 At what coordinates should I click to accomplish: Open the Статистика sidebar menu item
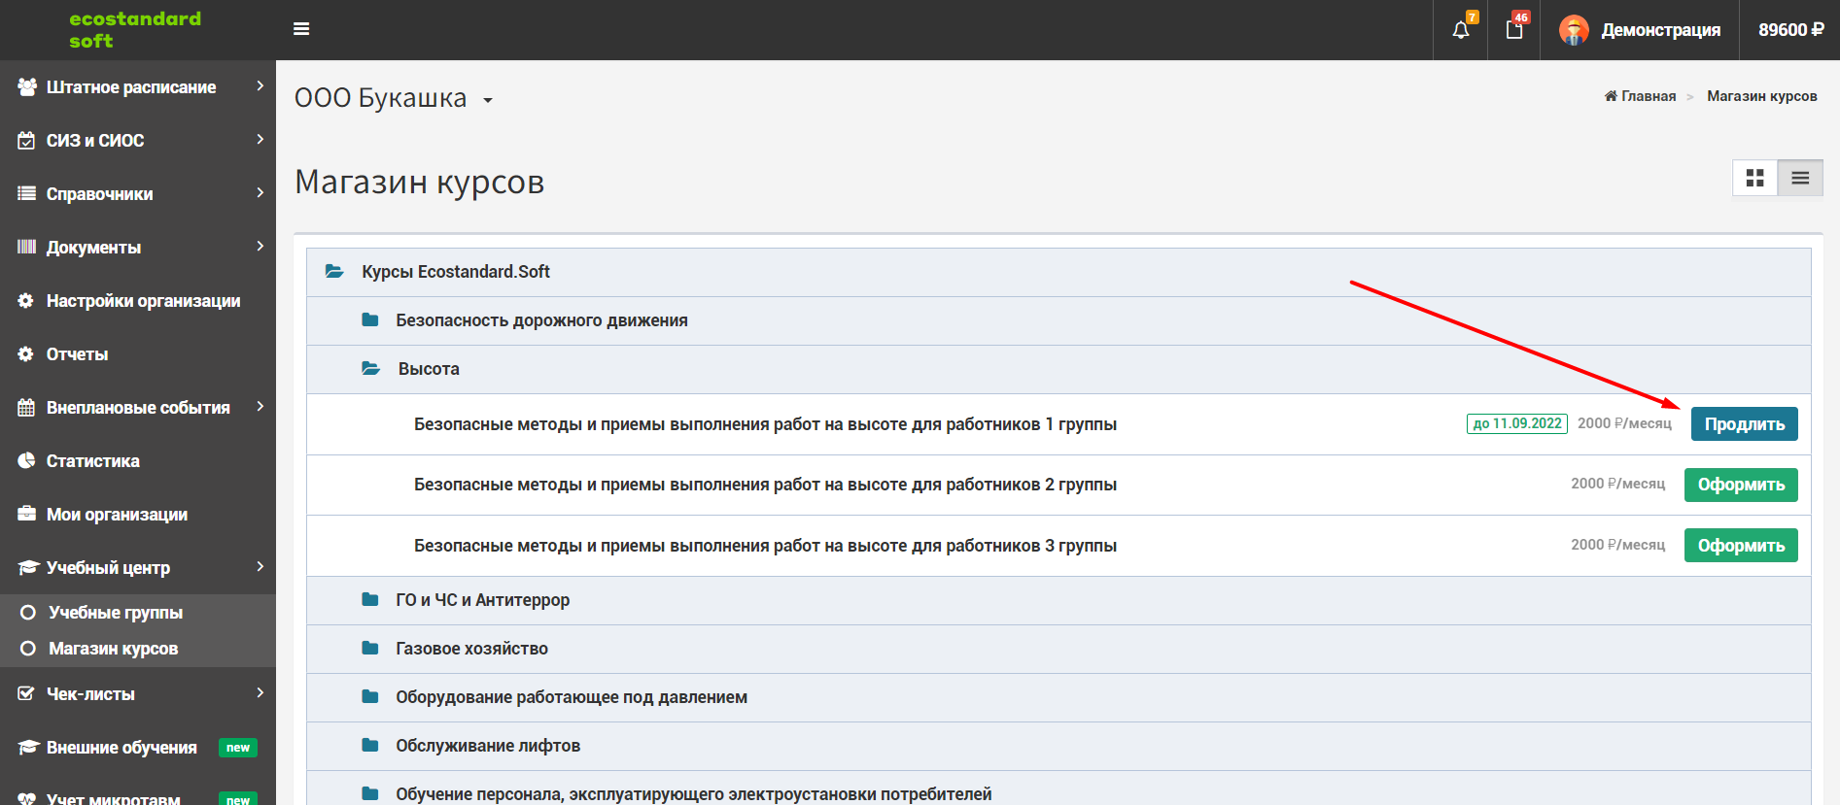[138, 461]
